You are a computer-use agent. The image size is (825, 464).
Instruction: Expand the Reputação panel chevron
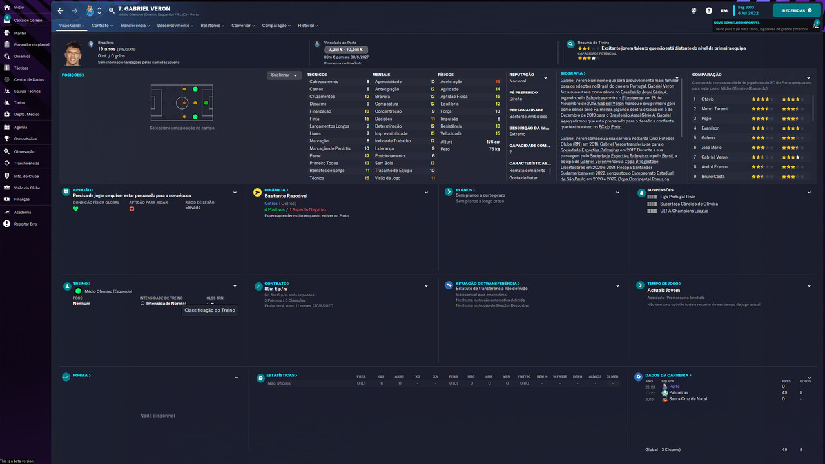click(x=545, y=78)
